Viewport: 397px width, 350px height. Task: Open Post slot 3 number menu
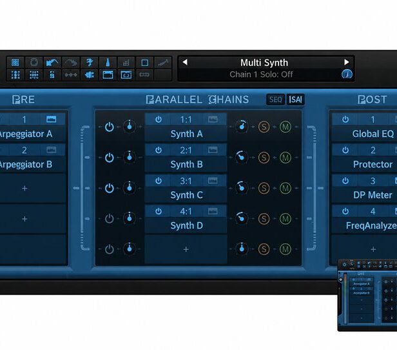click(x=373, y=181)
